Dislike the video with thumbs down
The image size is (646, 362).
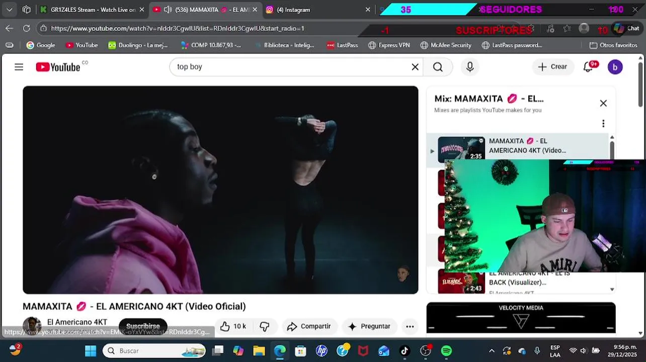point(265,326)
